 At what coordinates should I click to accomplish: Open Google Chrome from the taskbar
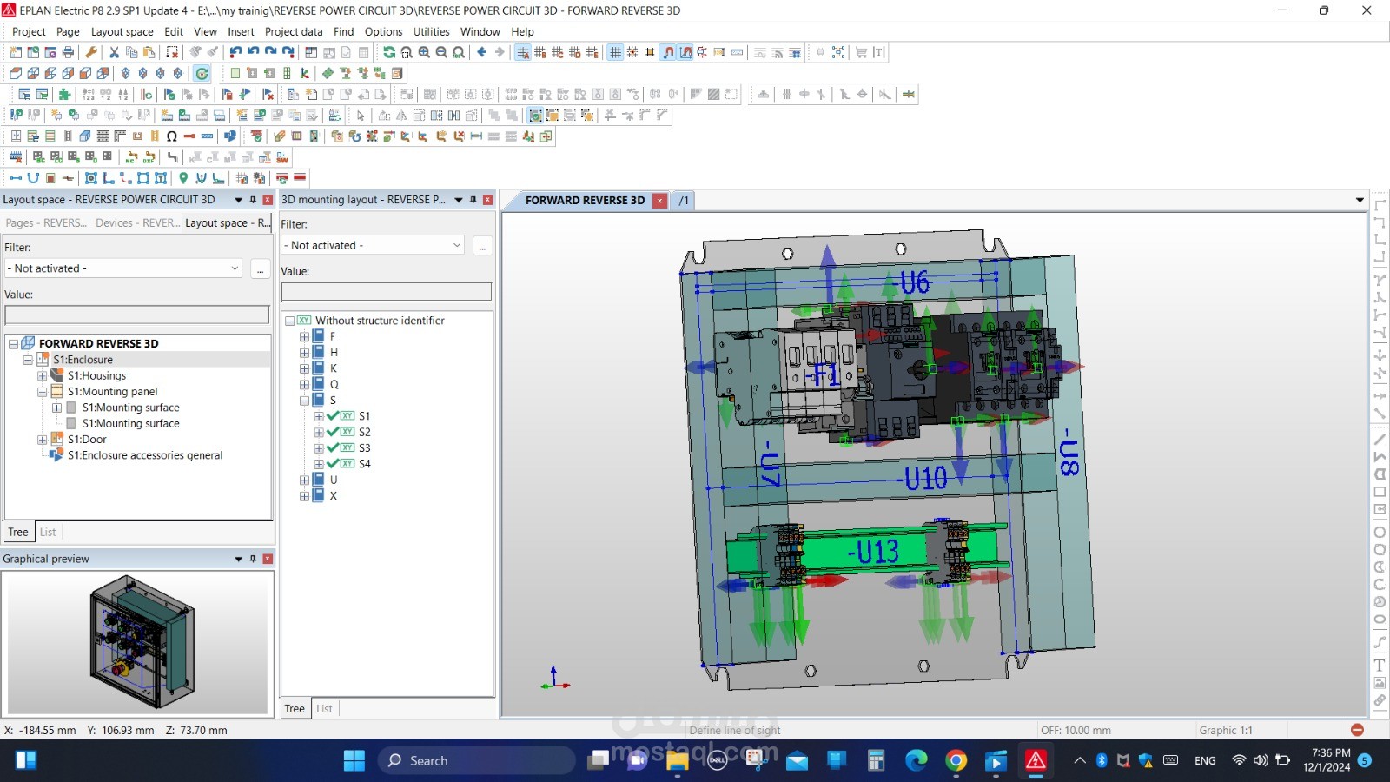956,761
